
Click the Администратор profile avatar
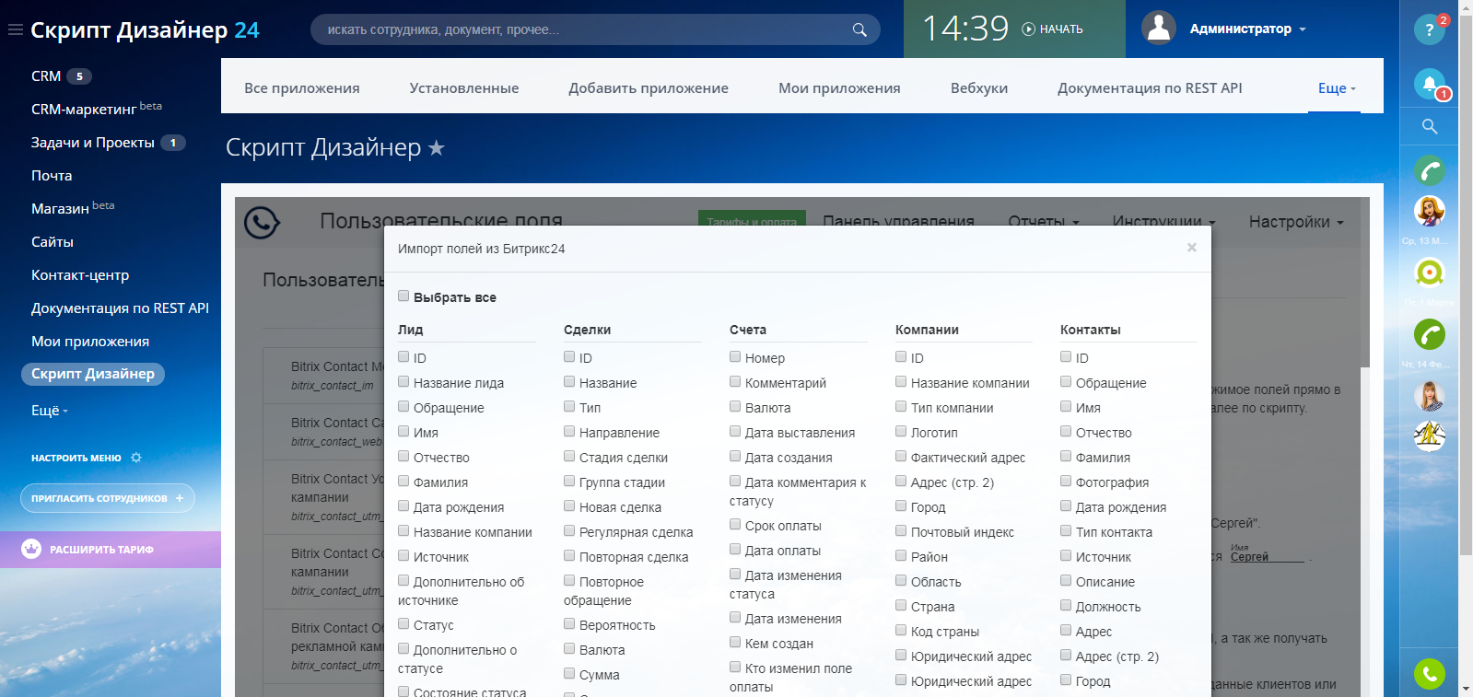pos(1159,29)
